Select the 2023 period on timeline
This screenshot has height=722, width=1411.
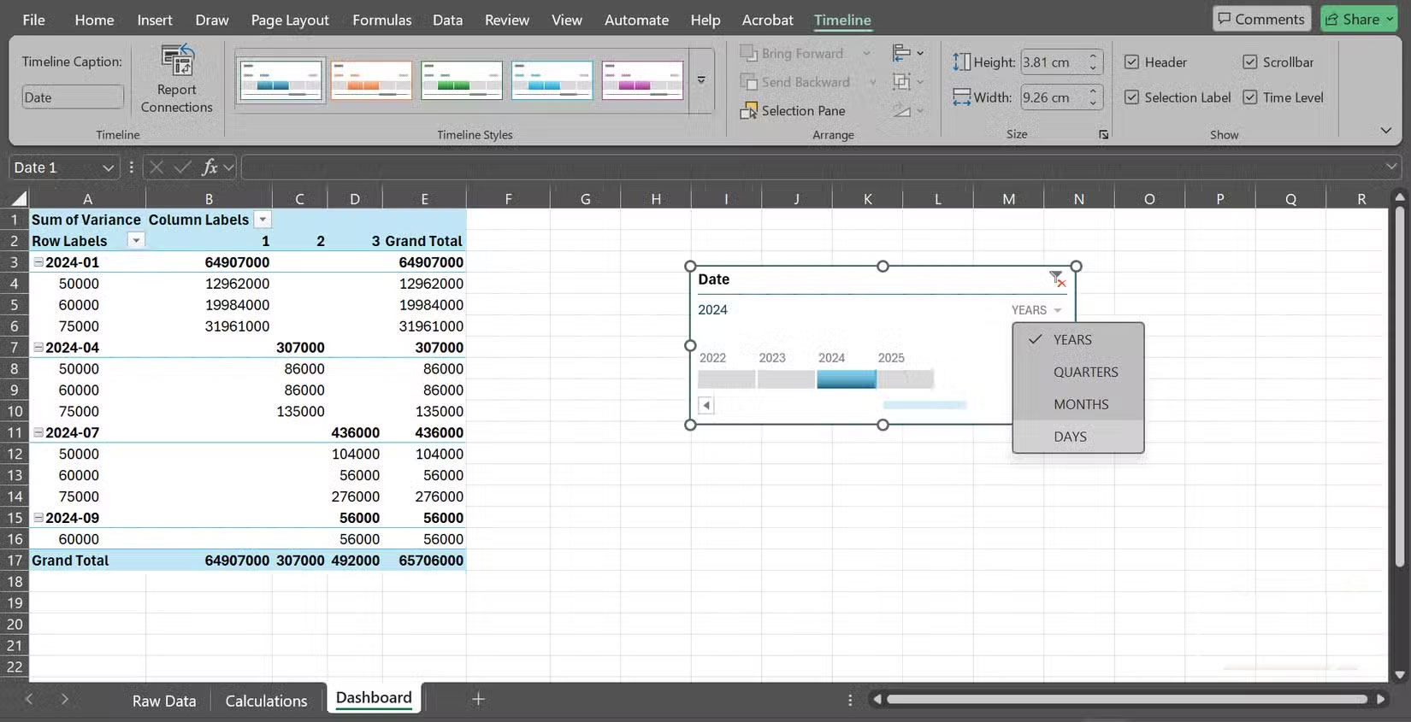(786, 379)
